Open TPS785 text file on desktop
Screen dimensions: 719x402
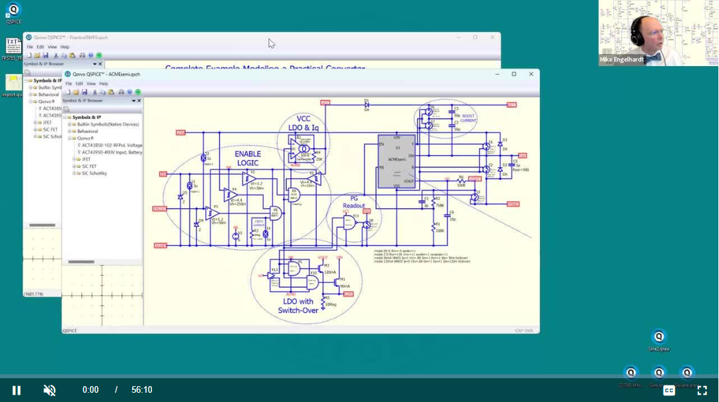pos(13,49)
